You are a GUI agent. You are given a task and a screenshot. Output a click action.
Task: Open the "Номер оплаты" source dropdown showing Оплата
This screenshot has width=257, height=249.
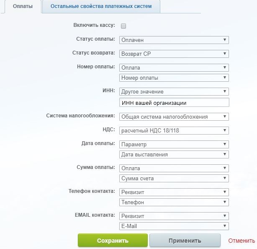pos(174,67)
